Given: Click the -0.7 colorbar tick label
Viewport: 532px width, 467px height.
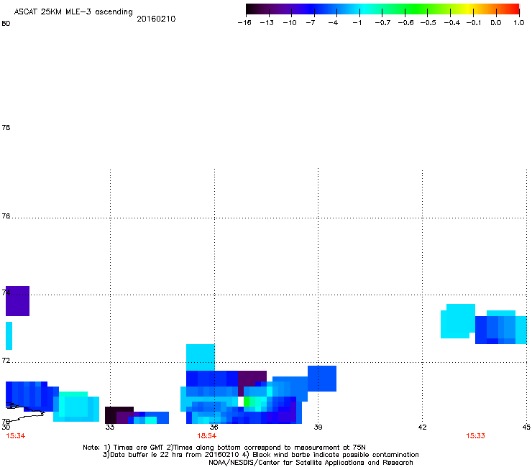Looking at the screenshot, I should point(382,23).
